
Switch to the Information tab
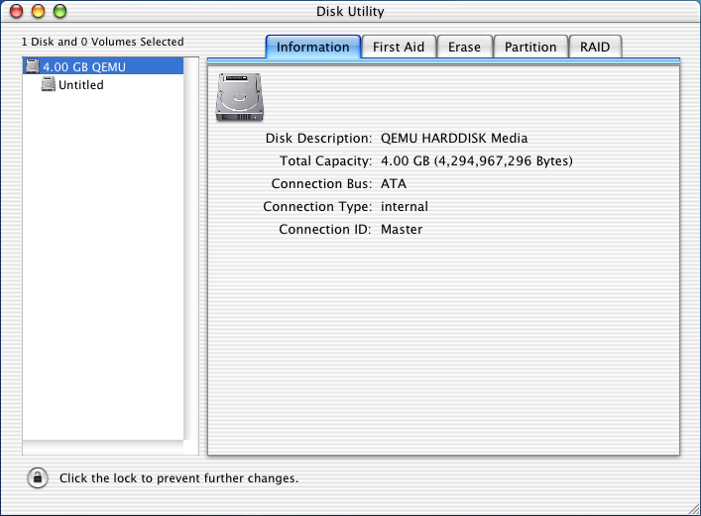312,47
